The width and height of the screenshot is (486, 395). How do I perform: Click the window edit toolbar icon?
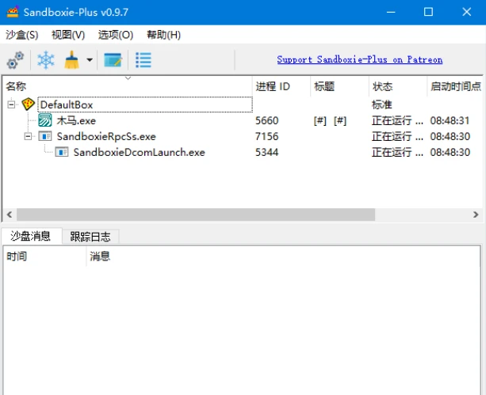[x=113, y=60]
